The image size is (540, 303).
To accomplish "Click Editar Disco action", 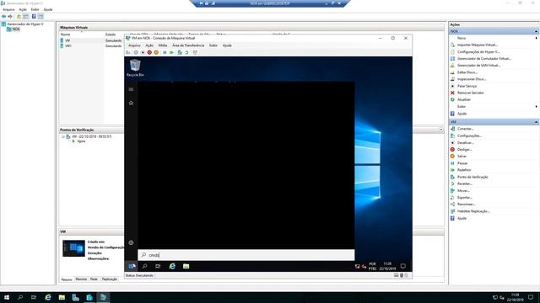I will pos(467,72).
